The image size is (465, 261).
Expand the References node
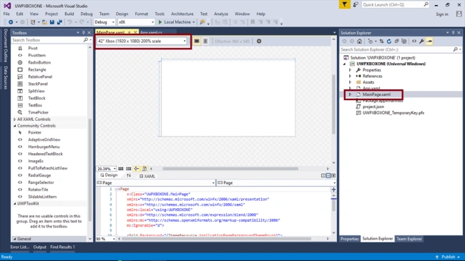coord(351,77)
